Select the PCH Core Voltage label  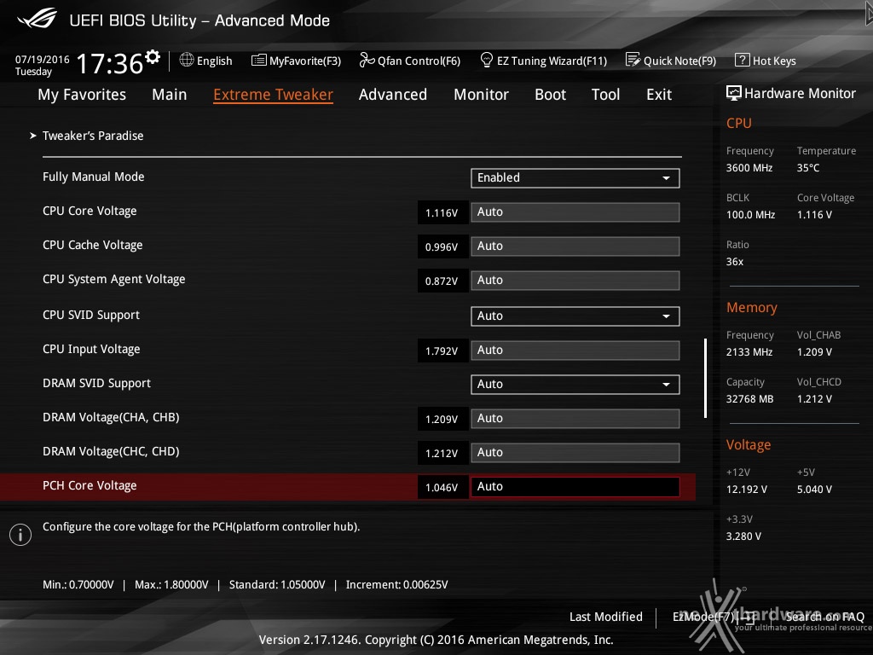pos(90,485)
